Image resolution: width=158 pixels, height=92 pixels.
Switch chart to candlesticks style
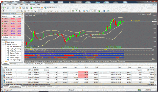77,11
